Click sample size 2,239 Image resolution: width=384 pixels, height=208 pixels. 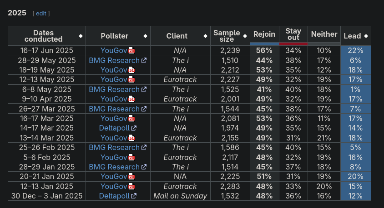pyautogui.click(x=230, y=50)
